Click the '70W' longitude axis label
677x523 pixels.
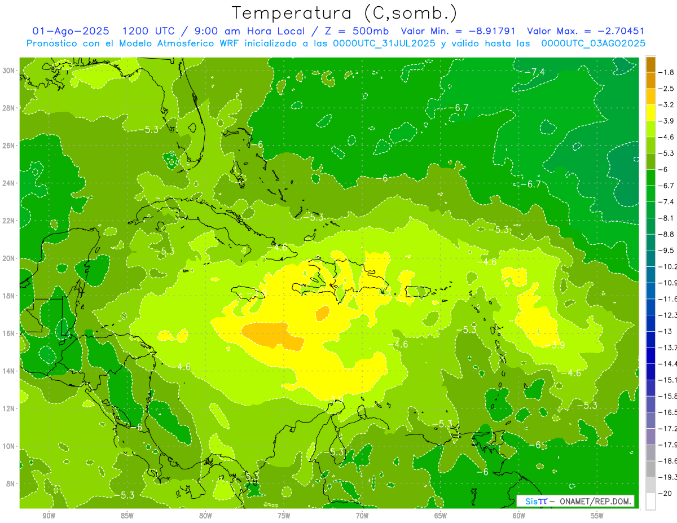362,516
